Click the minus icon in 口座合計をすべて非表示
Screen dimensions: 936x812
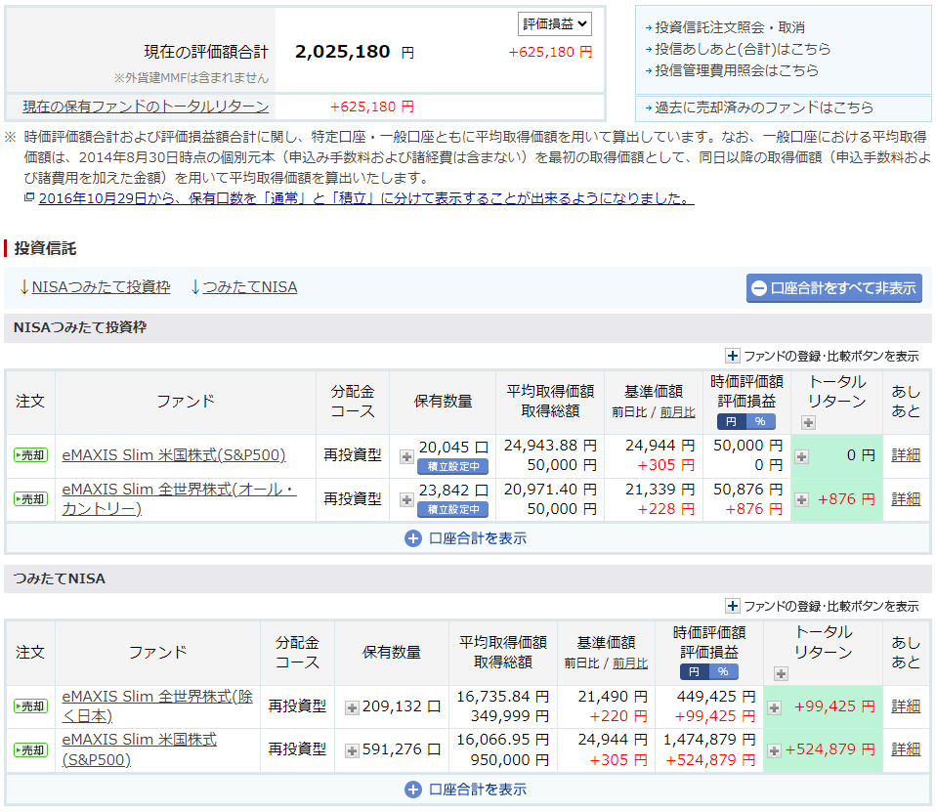(x=759, y=288)
